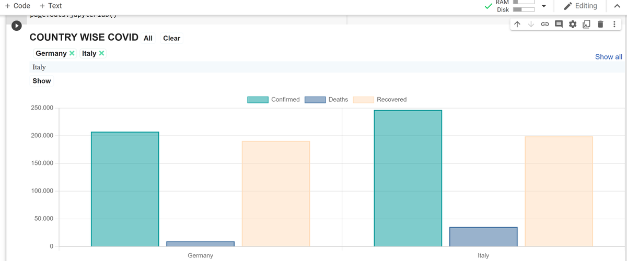Click Germany's Confirmed bar
Viewport: 627px width, 261px height.
pos(125,189)
